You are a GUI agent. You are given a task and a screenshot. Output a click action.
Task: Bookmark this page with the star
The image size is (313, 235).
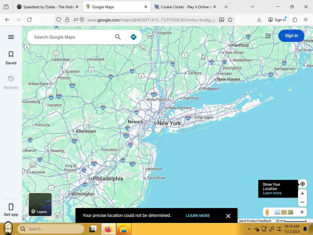(x=230, y=20)
